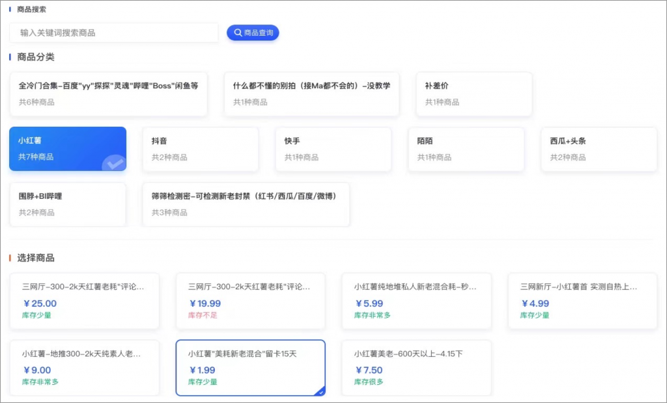The height and width of the screenshot is (403, 667).
Task: Open the 围脖+BI哔哩 category
Action: click(67, 204)
